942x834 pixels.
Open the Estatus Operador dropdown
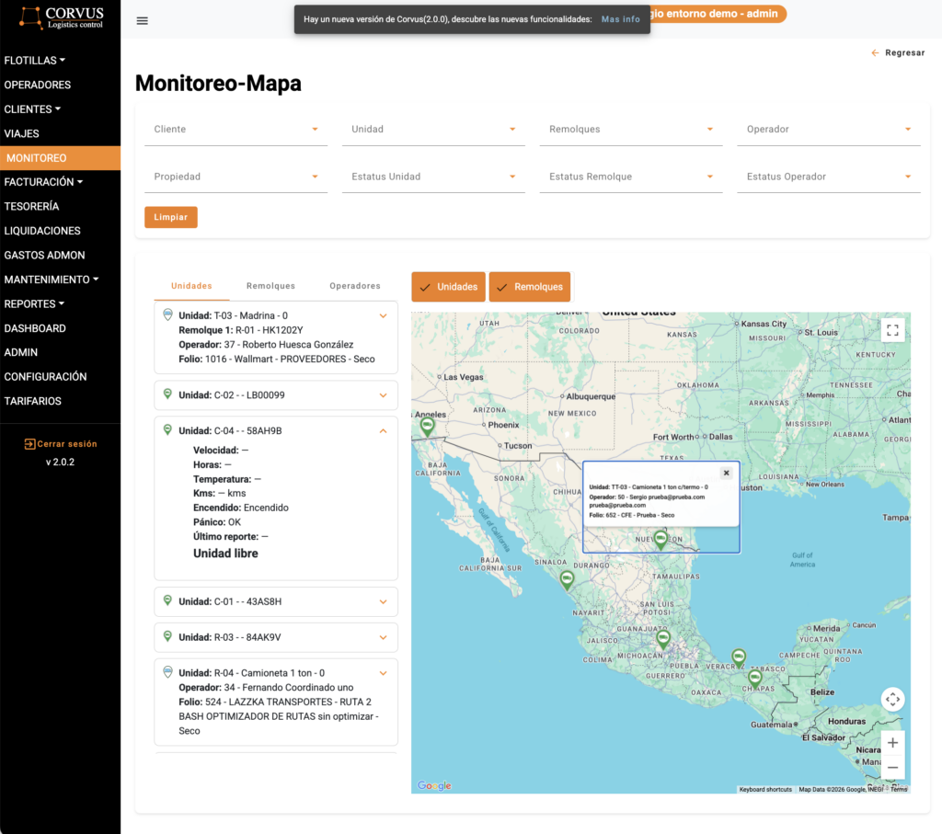(x=829, y=177)
